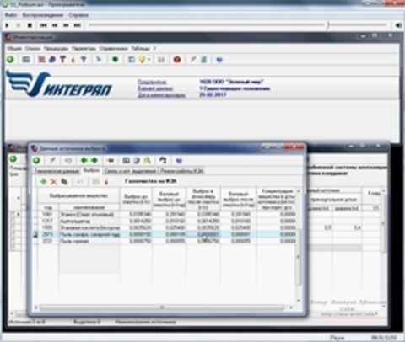Open the Воспроизведение menu
Screen dimensions: 405x342
click(43, 15)
